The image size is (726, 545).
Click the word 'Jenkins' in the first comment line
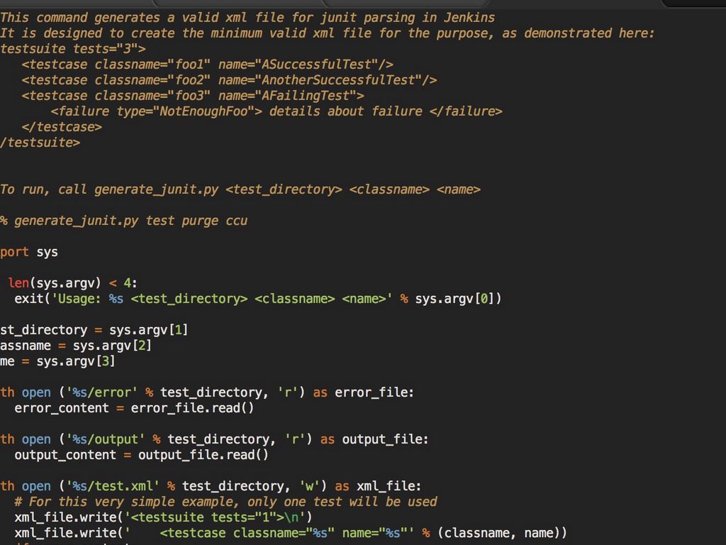click(469, 17)
